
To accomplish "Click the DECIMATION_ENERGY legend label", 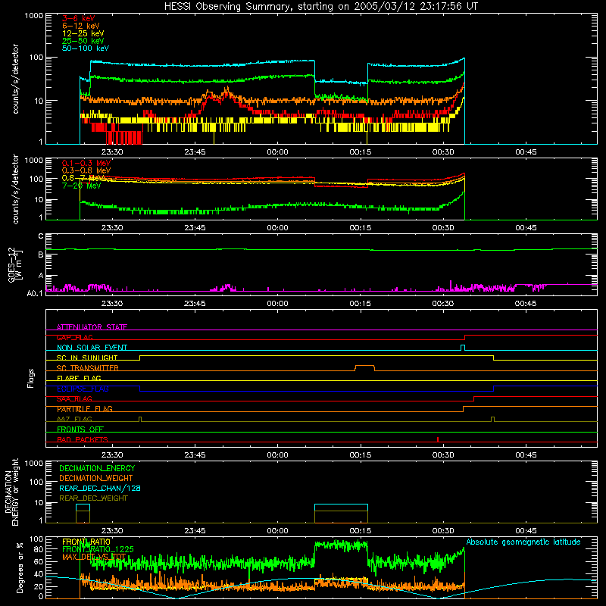I will (x=97, y=468).
